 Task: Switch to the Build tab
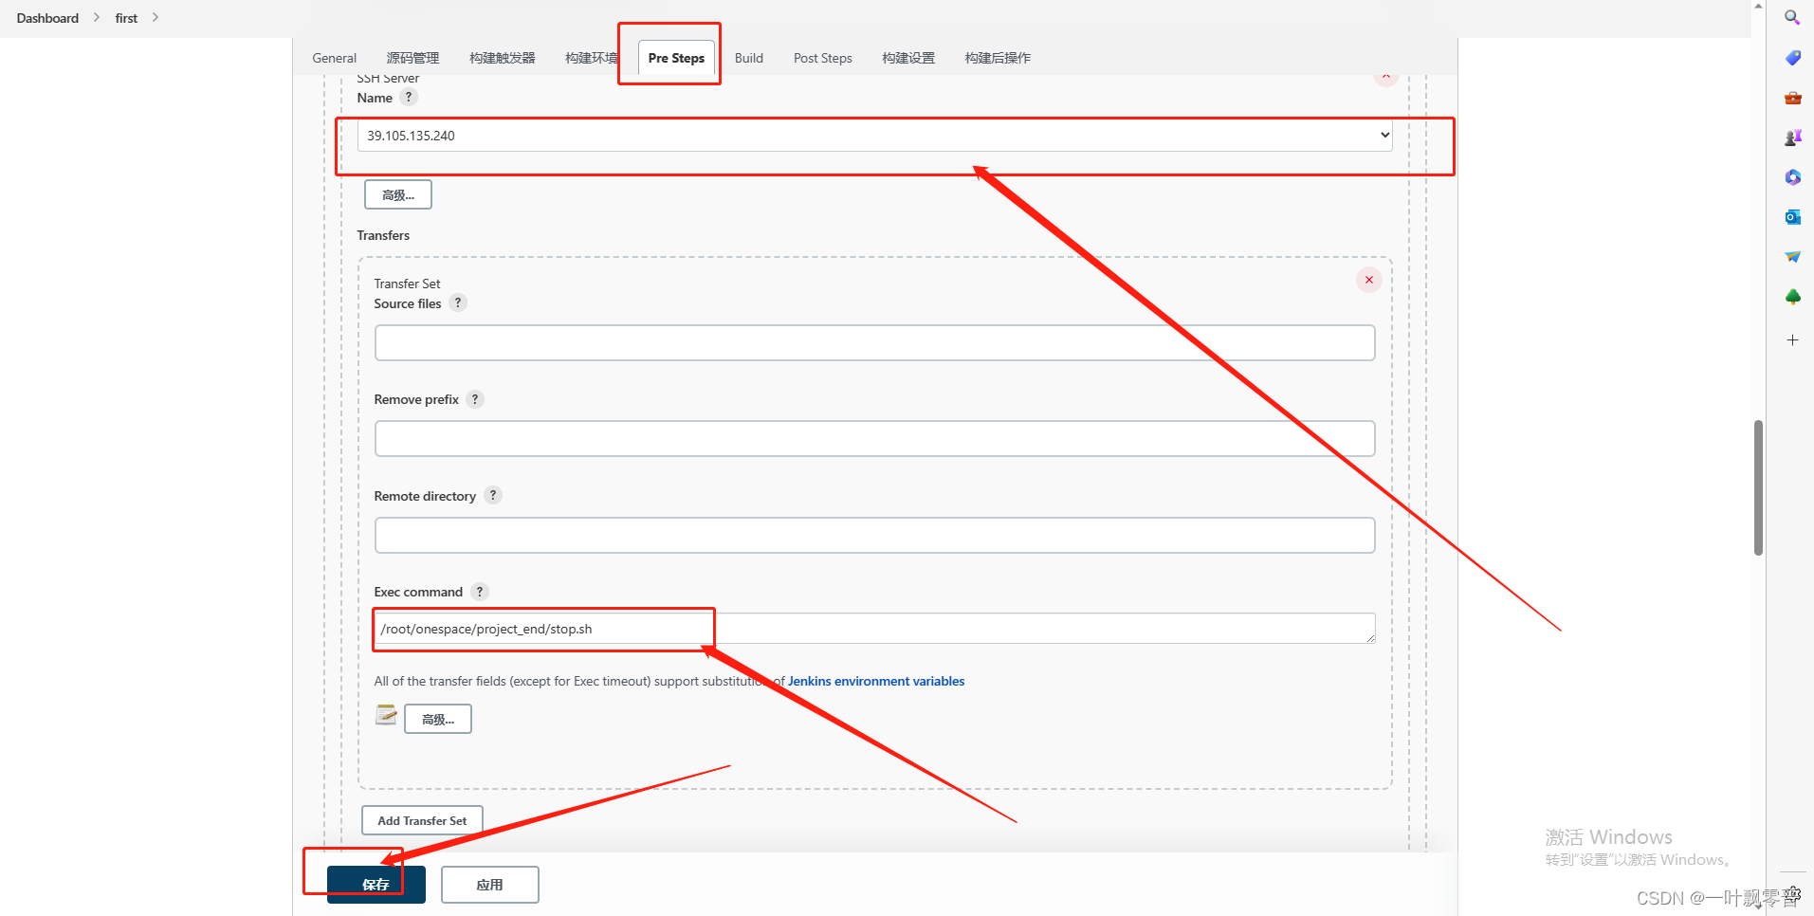pyautogui.click(x=748, y=58)
